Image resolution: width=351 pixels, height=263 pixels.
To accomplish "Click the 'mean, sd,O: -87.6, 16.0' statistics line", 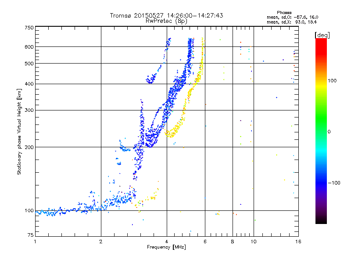I will pyautogui.click(x=292, y=17).
